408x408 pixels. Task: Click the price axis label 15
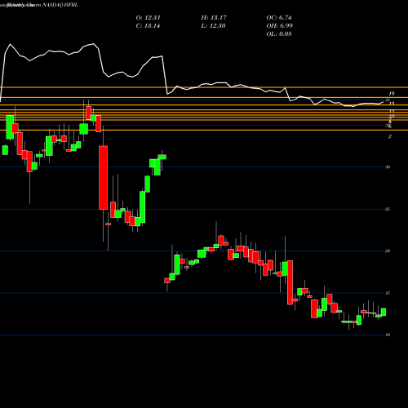[388, 293]
